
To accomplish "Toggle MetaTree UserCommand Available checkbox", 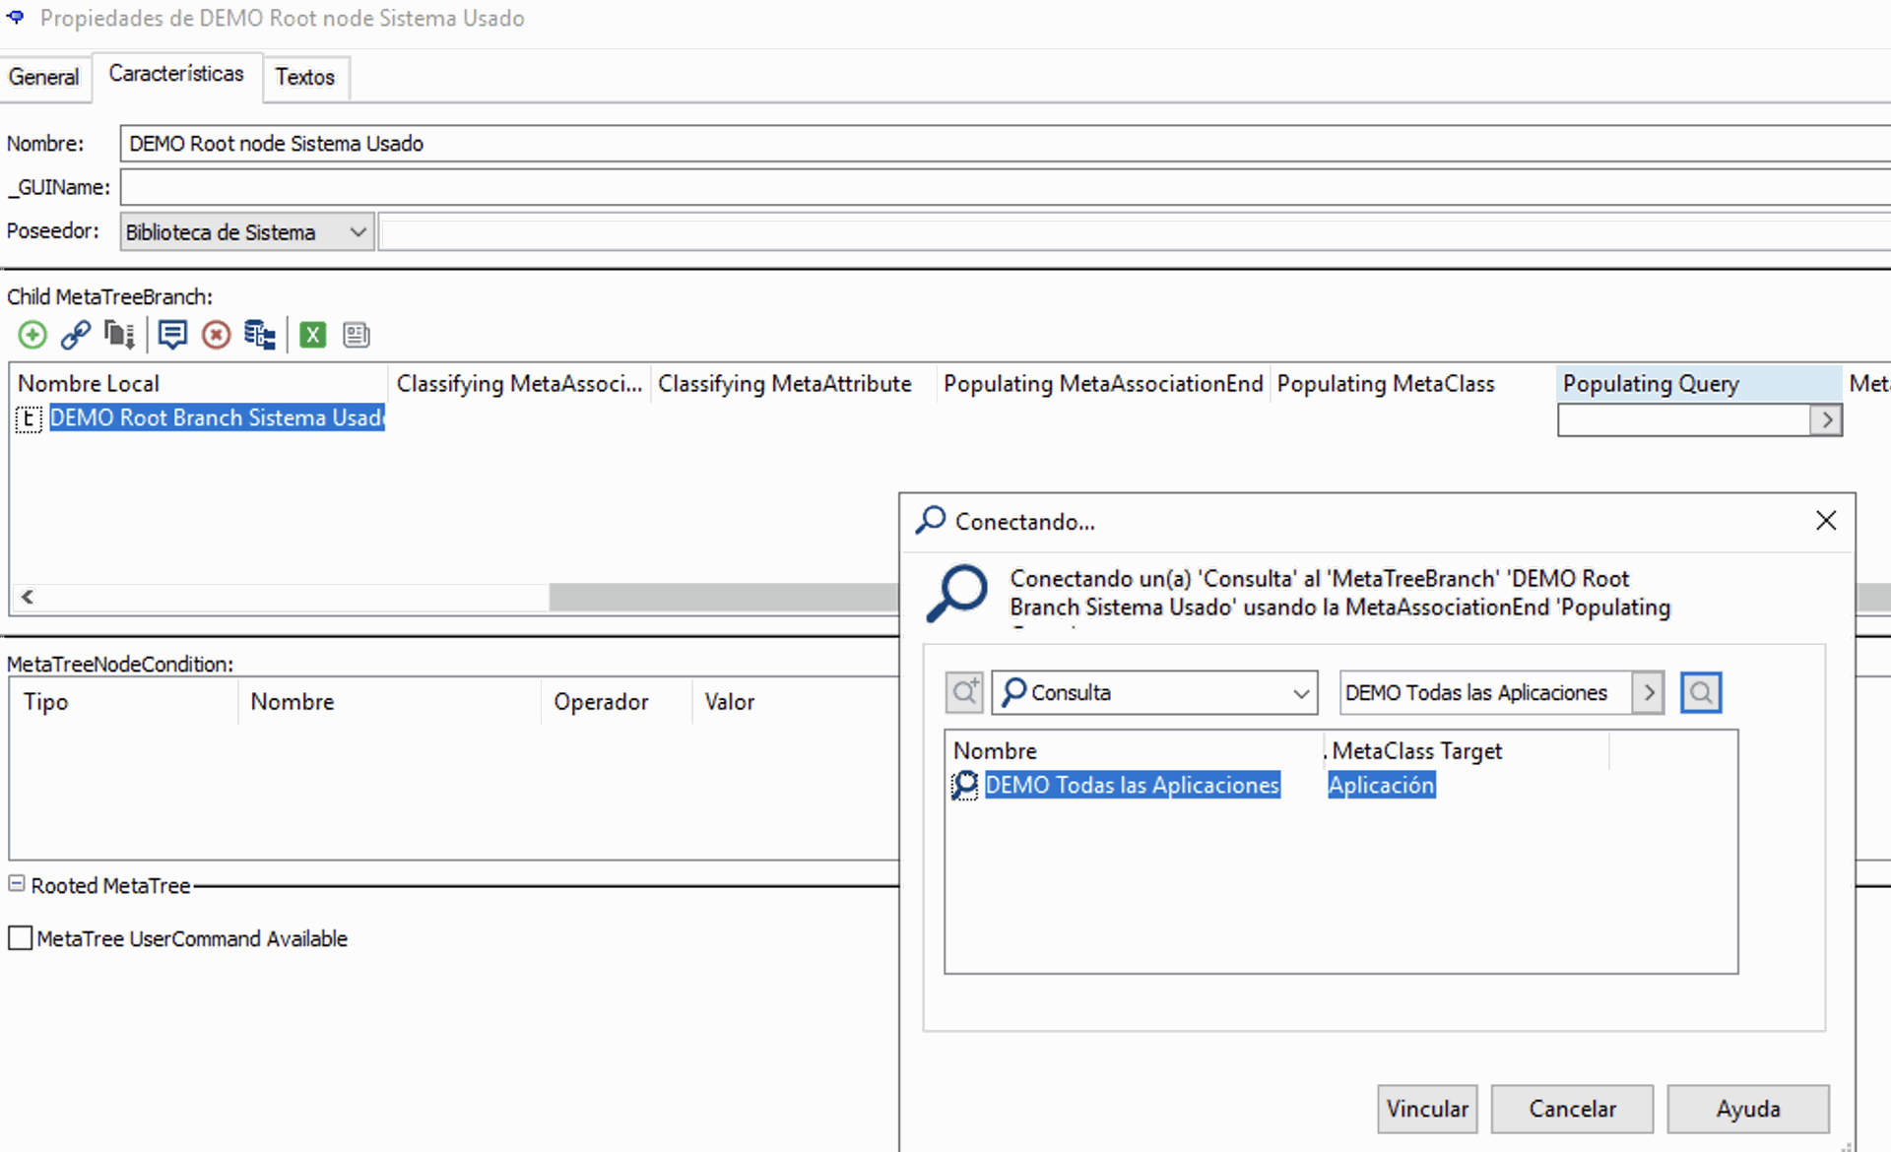I will click(x=20, y=938).
